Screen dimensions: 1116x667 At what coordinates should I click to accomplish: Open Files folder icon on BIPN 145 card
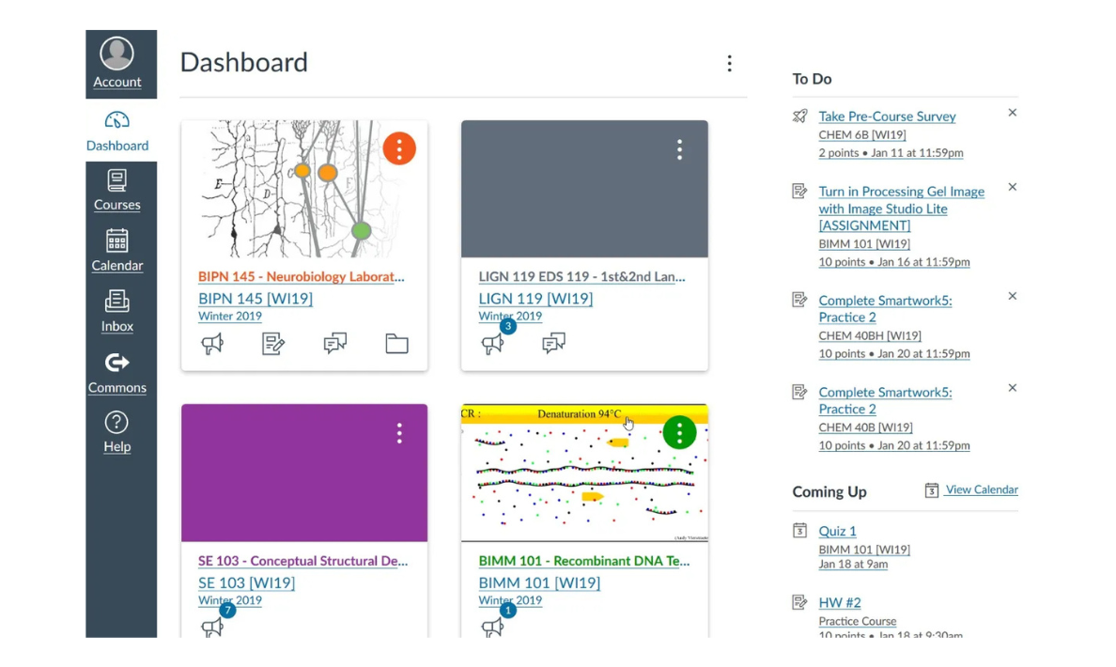click(x=396, y=344)
